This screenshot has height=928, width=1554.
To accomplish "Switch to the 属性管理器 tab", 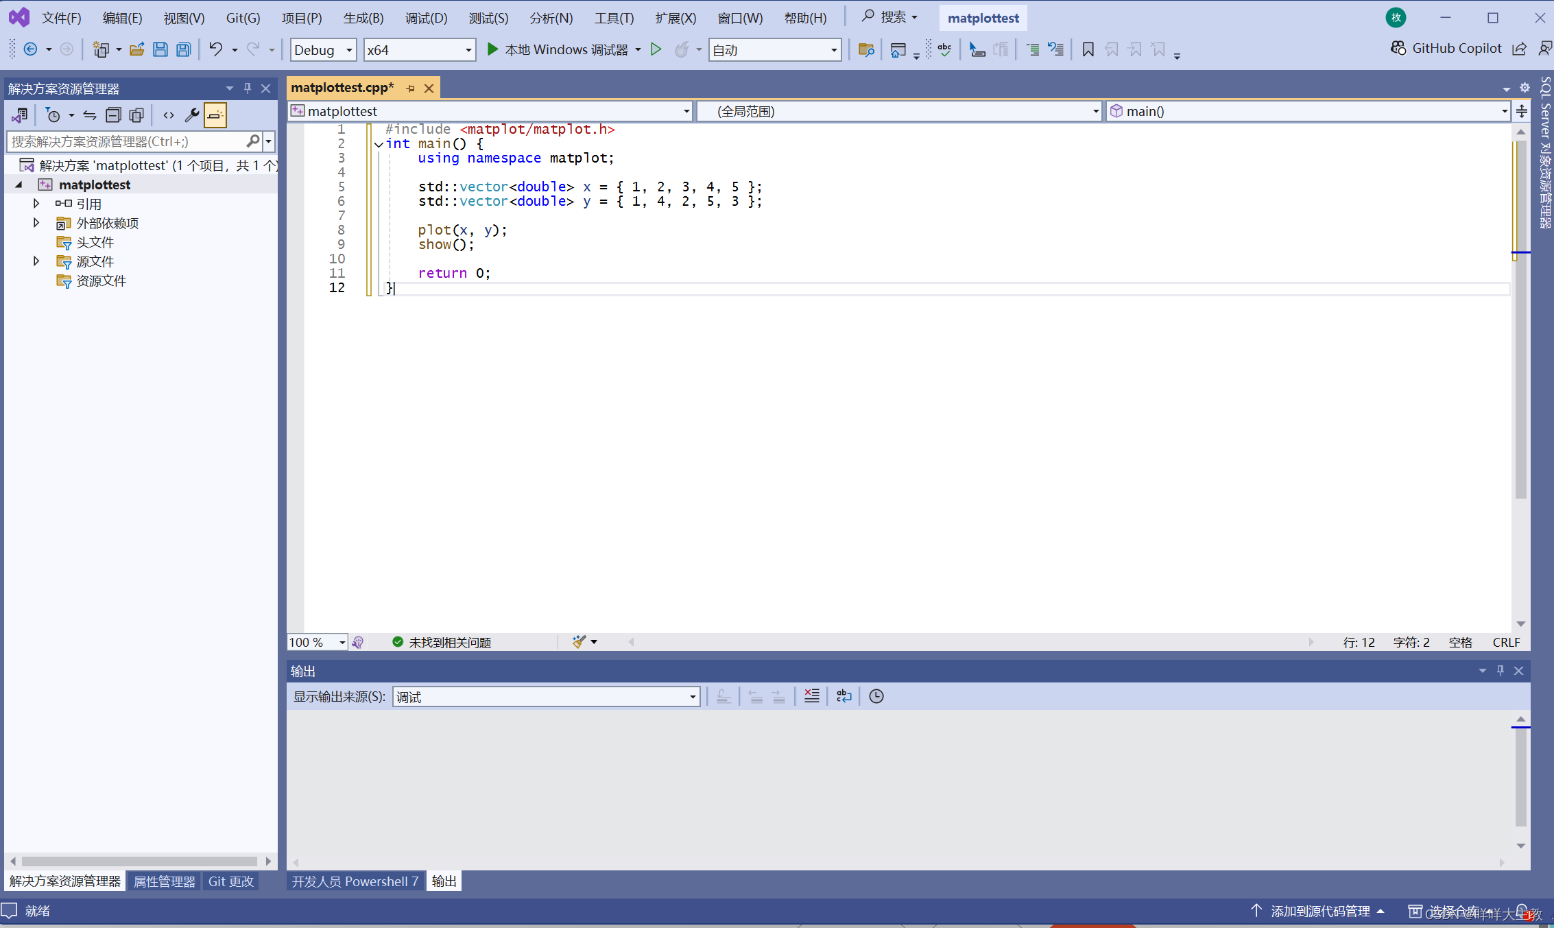I will [x=164, y=881].
